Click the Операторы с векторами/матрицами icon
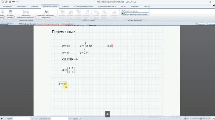The width and height of the screenshot is (215, 120). point(26,12)
